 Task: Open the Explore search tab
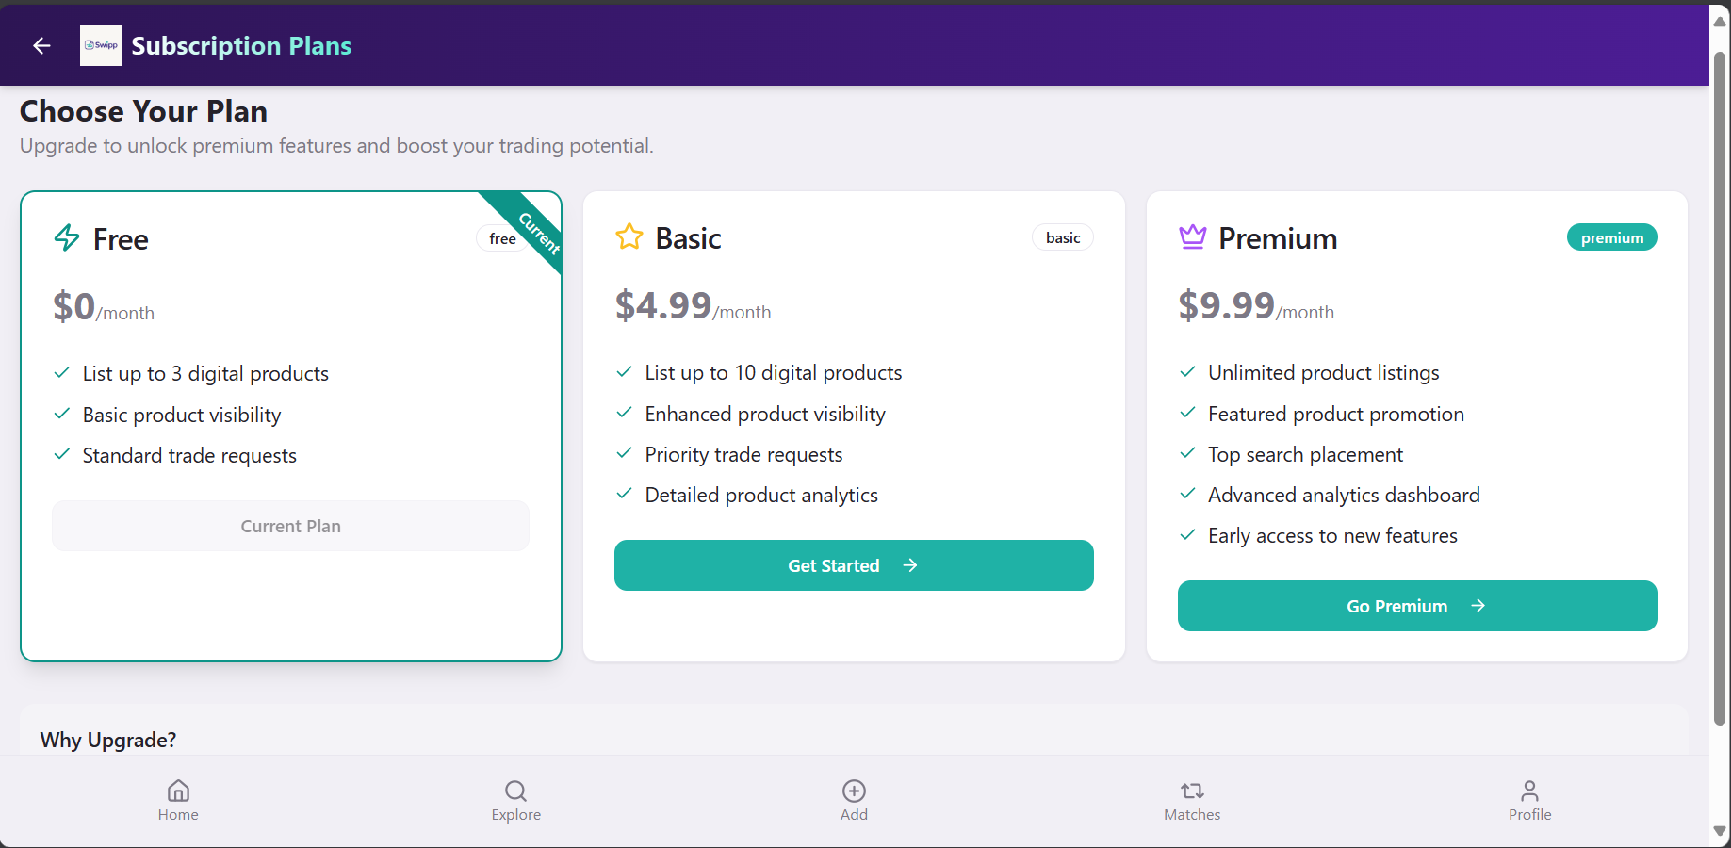(x=515, y=801)
